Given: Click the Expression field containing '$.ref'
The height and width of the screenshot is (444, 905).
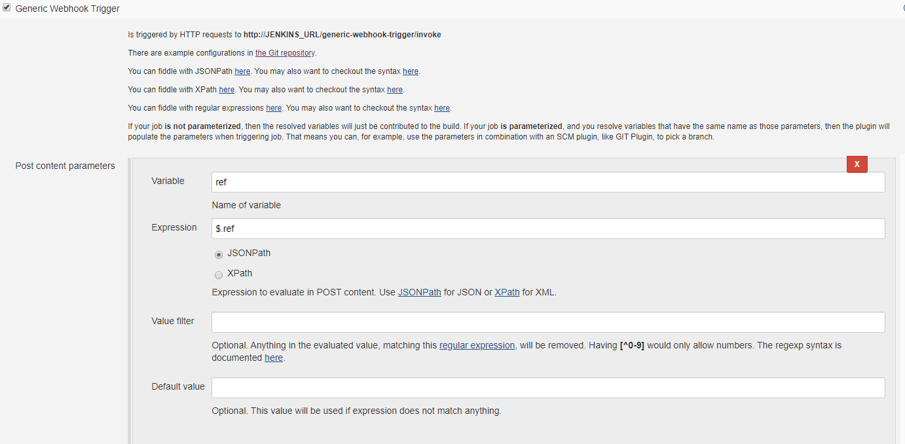Looking at the screenshot, I should [548, 229].
